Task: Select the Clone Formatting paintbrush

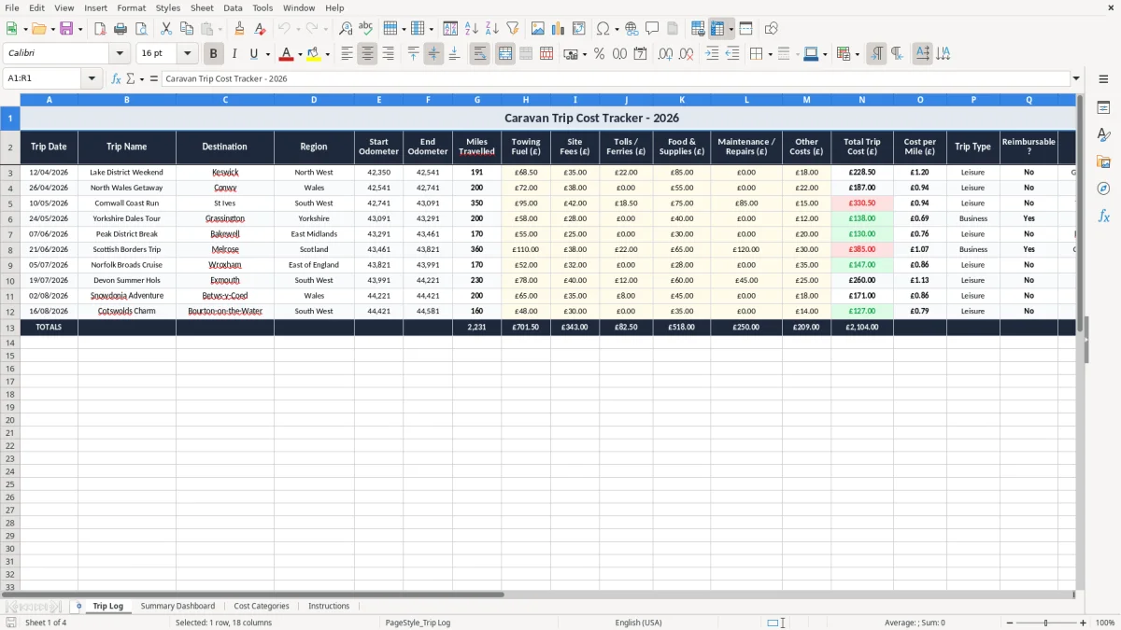Action: (x=240, y=29)
